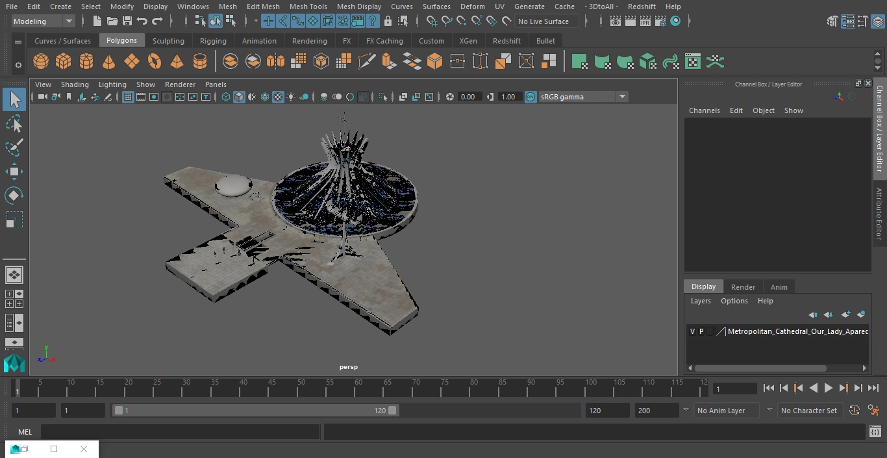Select the Rotate tool in the toolbox
The image size is (887, 458).
14,196
